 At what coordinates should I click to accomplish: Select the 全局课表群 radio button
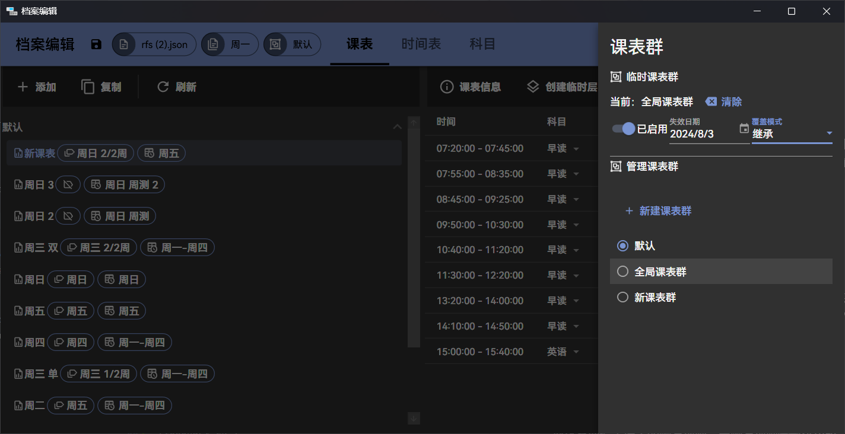click(622, 272)
